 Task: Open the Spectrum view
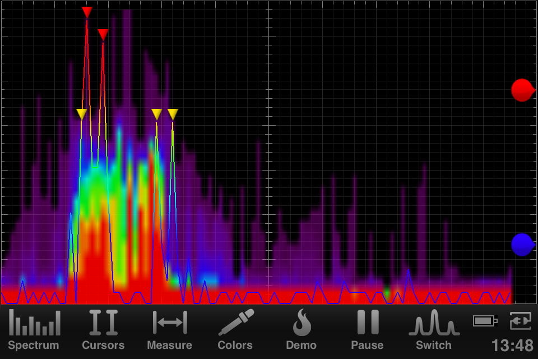coord(34,330)
